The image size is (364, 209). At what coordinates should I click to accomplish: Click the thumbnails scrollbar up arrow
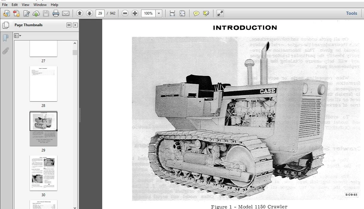75,43
